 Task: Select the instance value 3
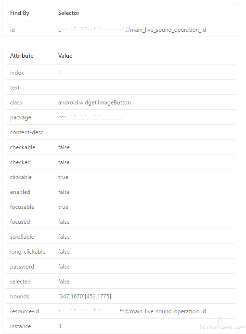point(60,326)
